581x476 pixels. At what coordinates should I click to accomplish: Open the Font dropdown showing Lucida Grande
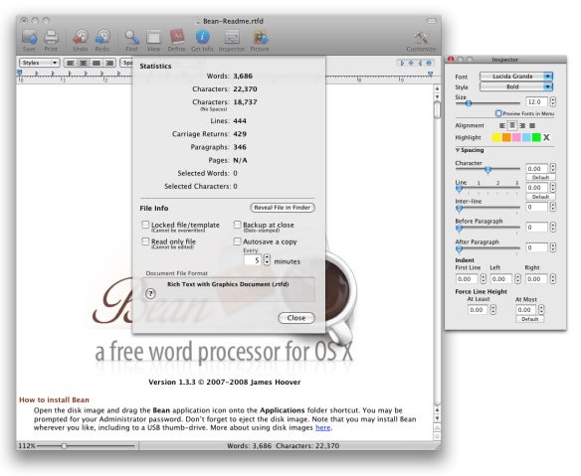pos(516,77)
